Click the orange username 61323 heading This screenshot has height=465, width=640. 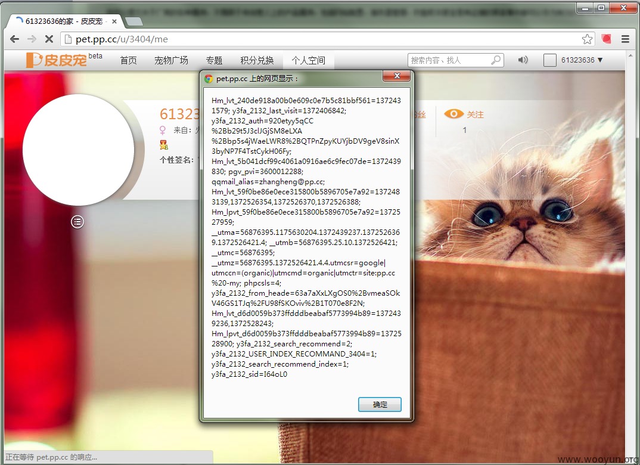(179, 114)
